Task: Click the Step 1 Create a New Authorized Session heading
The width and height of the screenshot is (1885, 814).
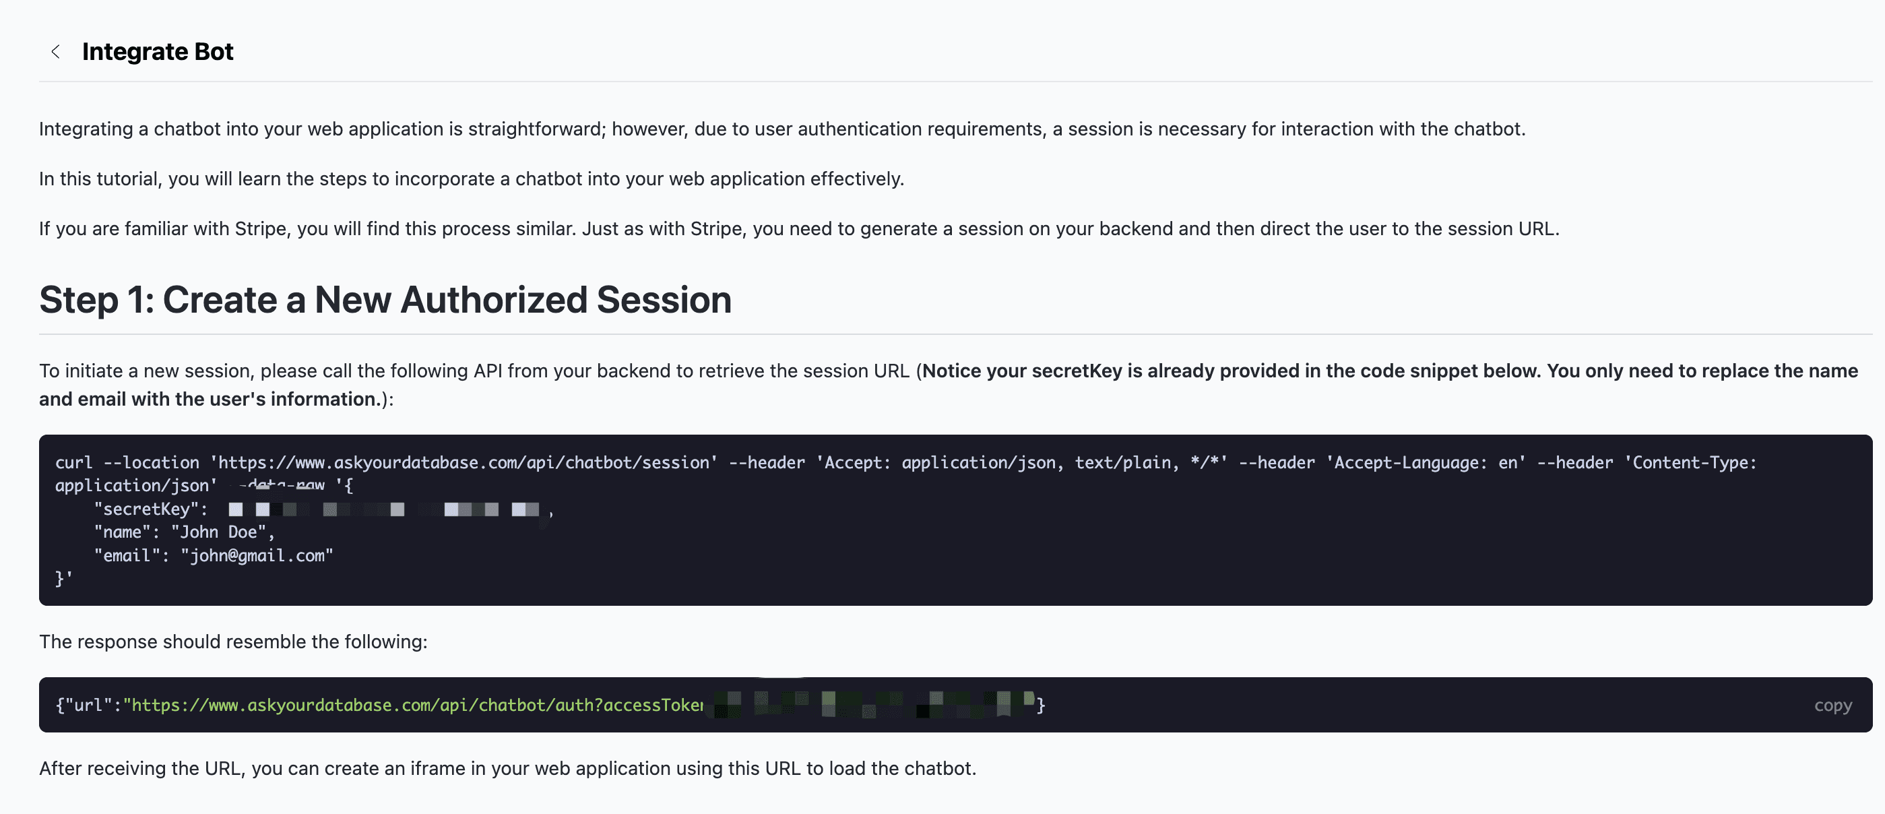Action: coord(385,300)
